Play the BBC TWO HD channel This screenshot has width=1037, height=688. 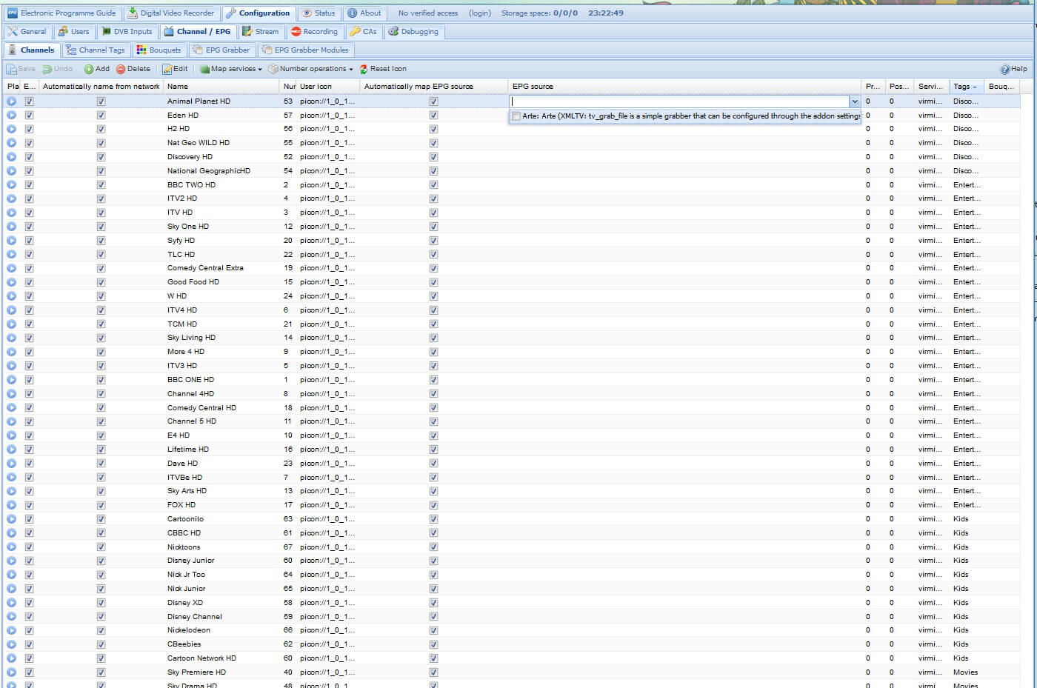12,185
